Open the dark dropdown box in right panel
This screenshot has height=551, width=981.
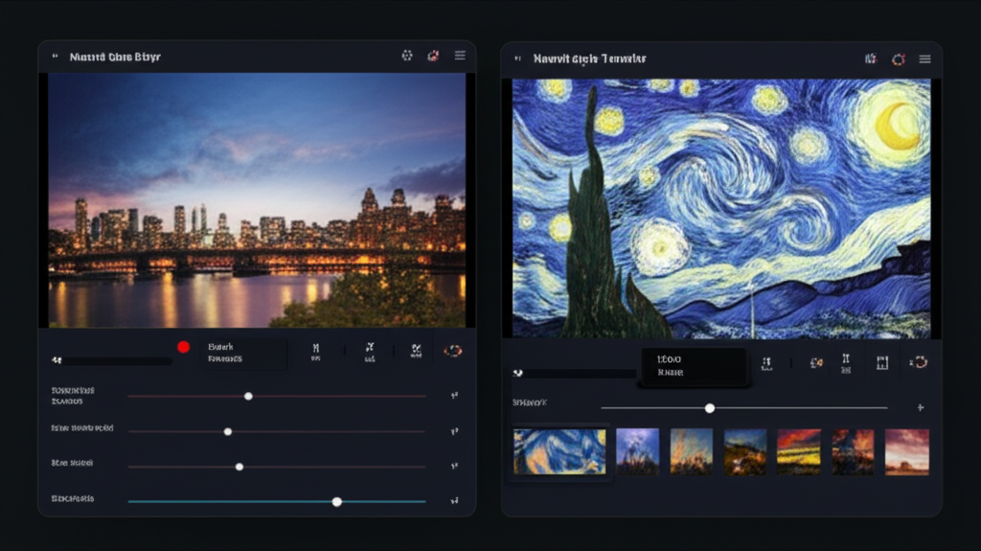[x=694, y=366]
